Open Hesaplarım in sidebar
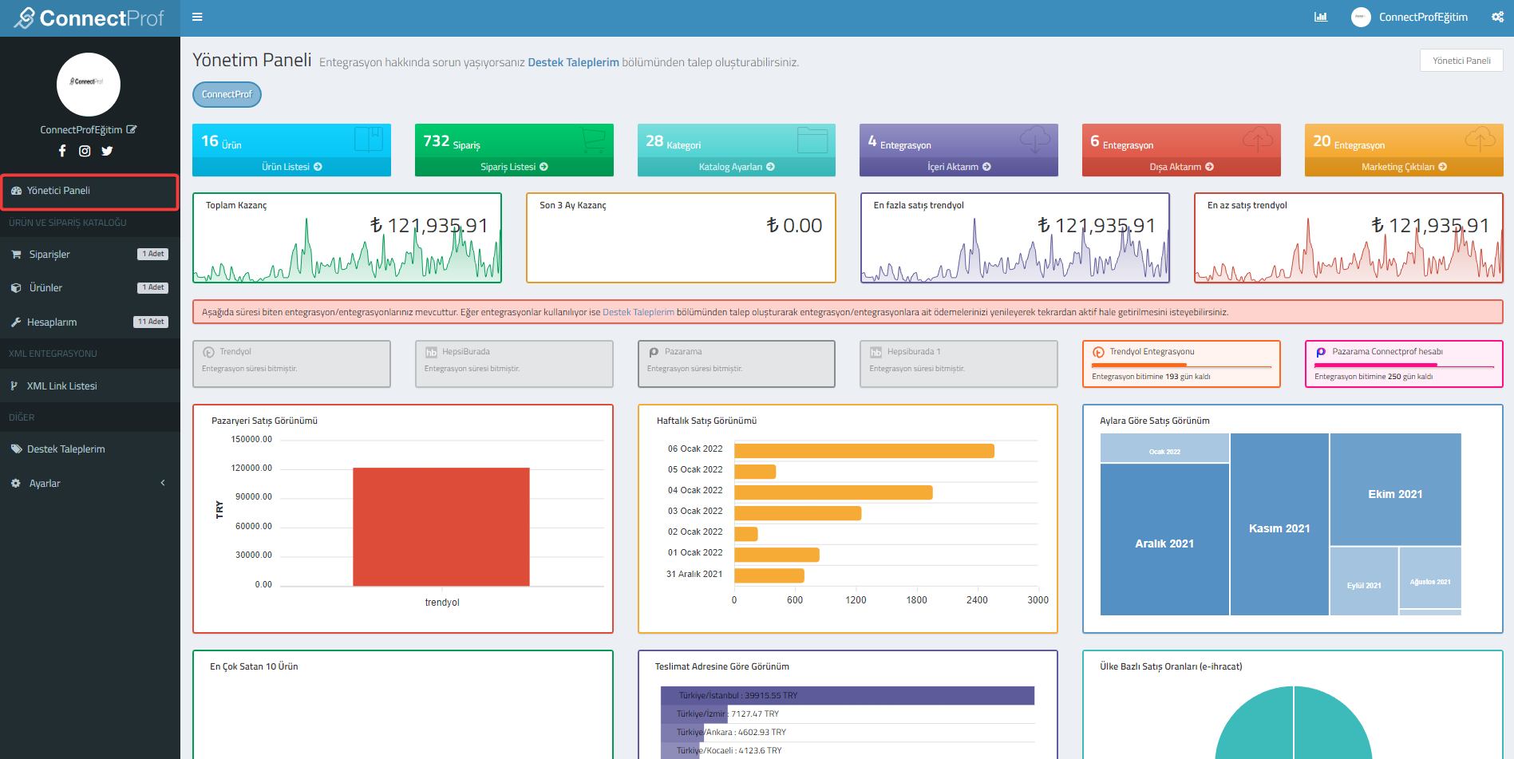This screenshot has width=1514, height=759. click(89, 322)
